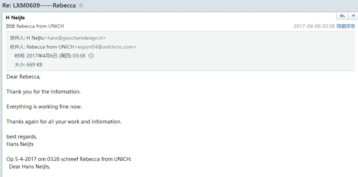Click the 669 KB size value

pyautogui.click(x=34, y=65)
